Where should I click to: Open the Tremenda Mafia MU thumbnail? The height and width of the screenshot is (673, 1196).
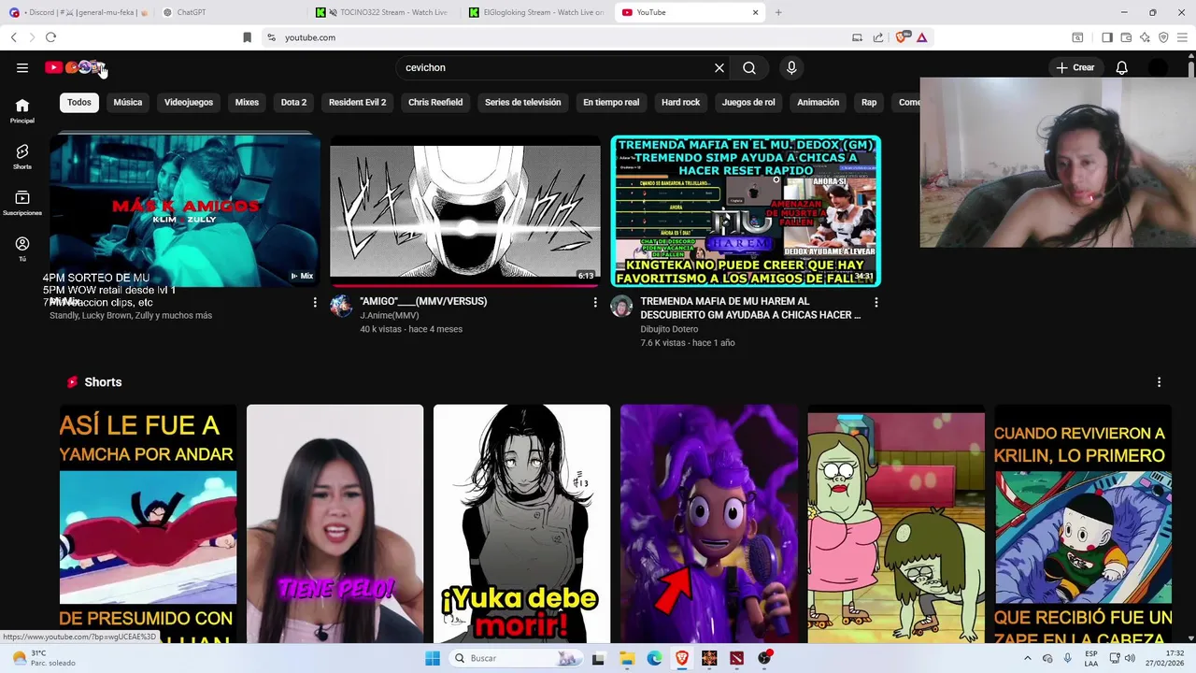coord(746,210)
